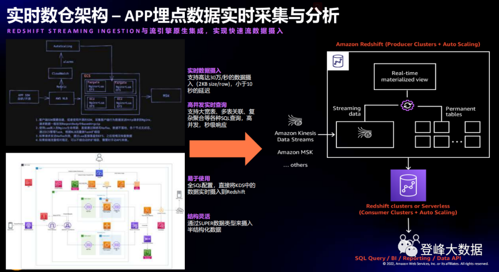Click the purple Kinesis Data Stream icon in the diagram
Screen dimensions: 499x272
coord(134,225)
